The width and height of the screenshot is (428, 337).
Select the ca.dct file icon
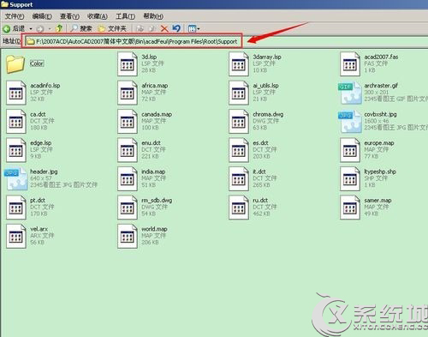pos(16,121)
